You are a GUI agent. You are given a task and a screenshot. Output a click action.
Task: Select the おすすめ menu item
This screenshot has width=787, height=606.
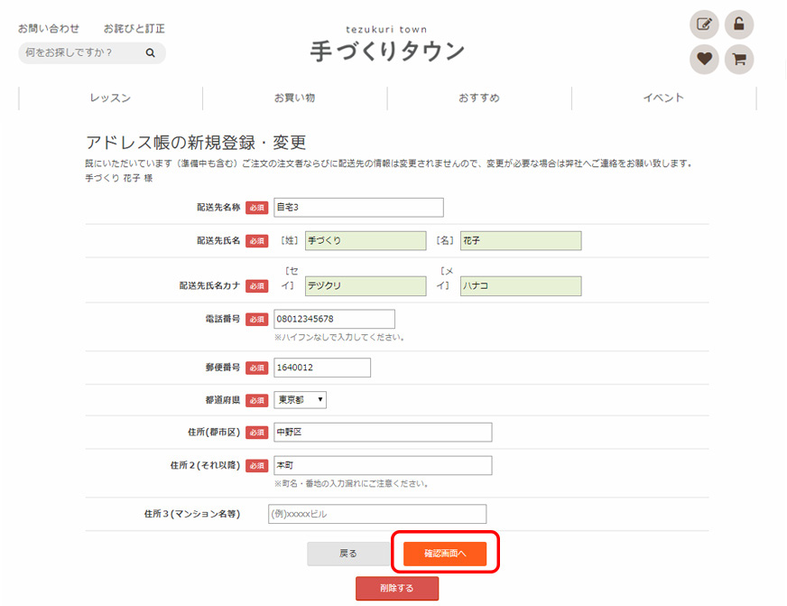[x=478, y=98]
